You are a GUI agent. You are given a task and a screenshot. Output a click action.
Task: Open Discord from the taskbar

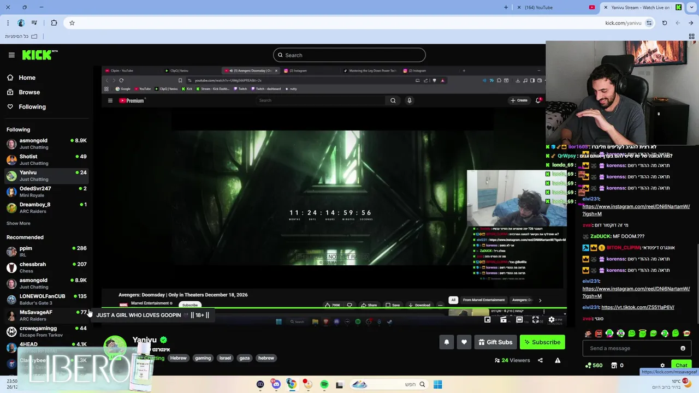[x=276, y=384]
